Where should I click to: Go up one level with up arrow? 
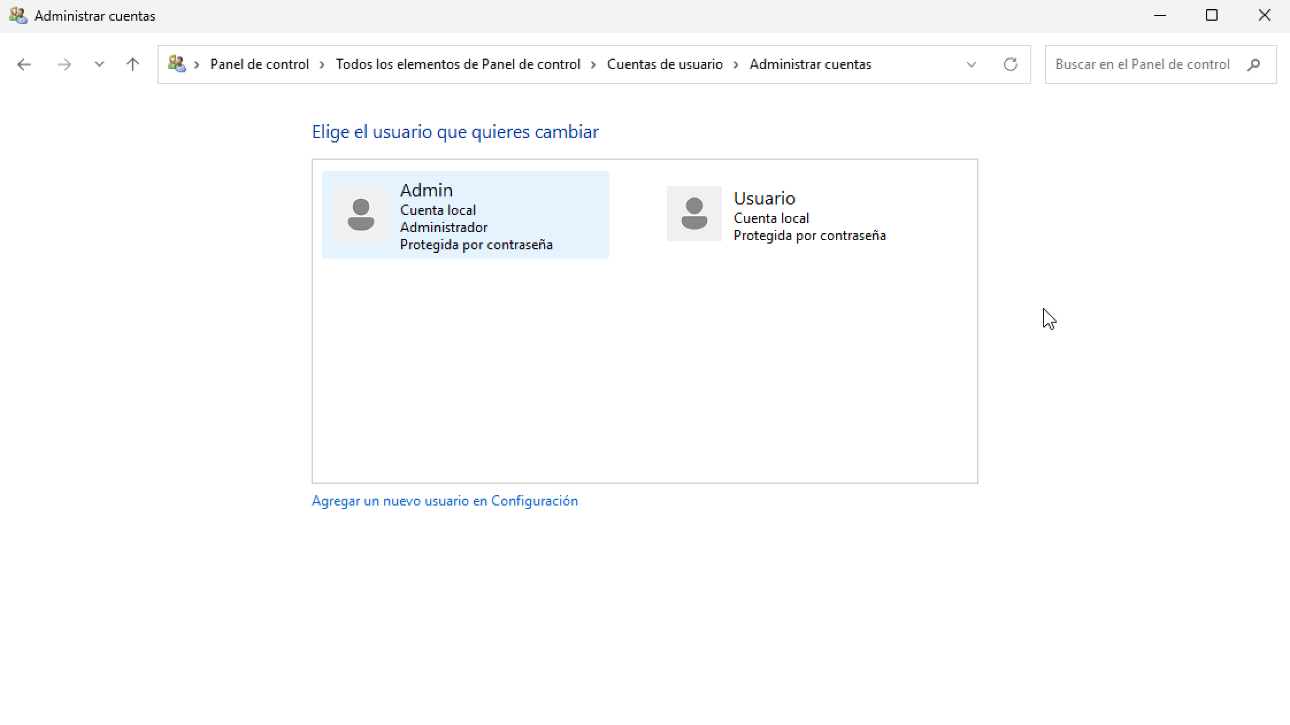click(133, 64)
